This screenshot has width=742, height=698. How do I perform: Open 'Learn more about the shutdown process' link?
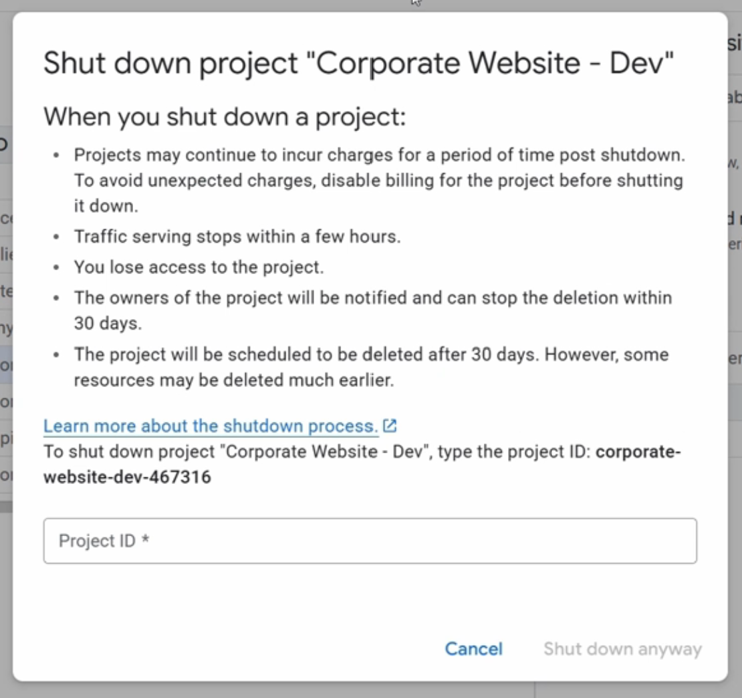point(211,426)
